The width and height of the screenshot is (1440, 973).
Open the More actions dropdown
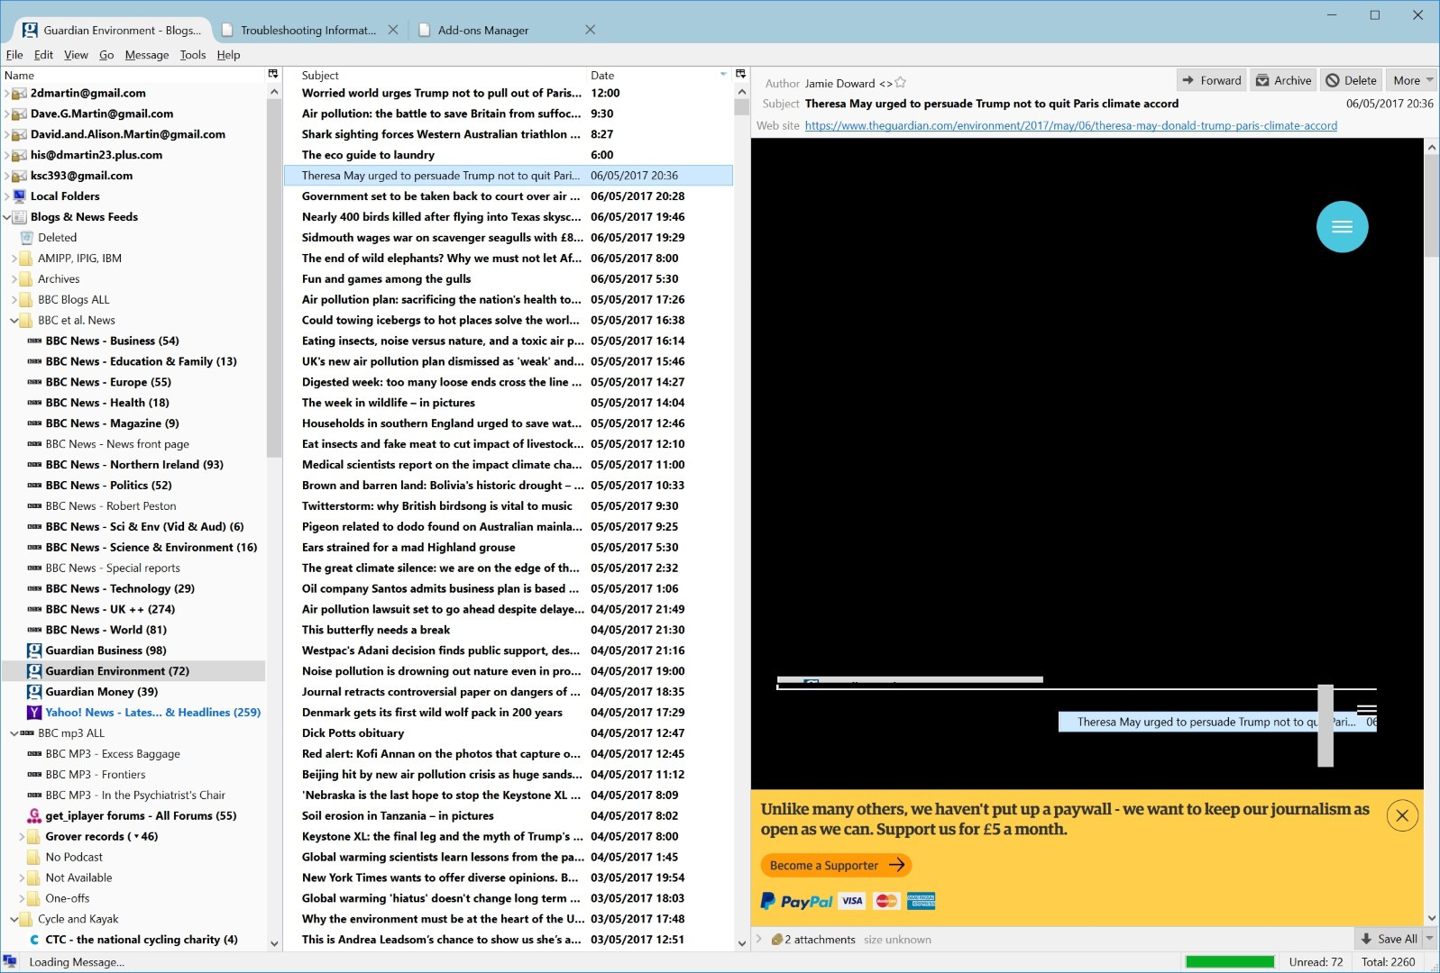coord(1411,80)
